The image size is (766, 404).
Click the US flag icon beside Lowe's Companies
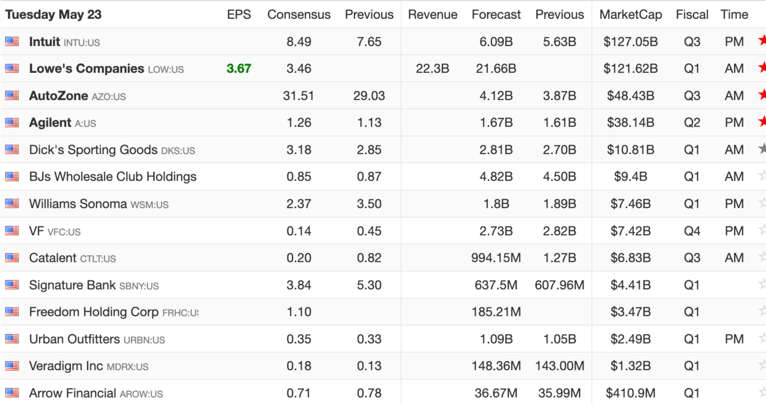point(12,69)
